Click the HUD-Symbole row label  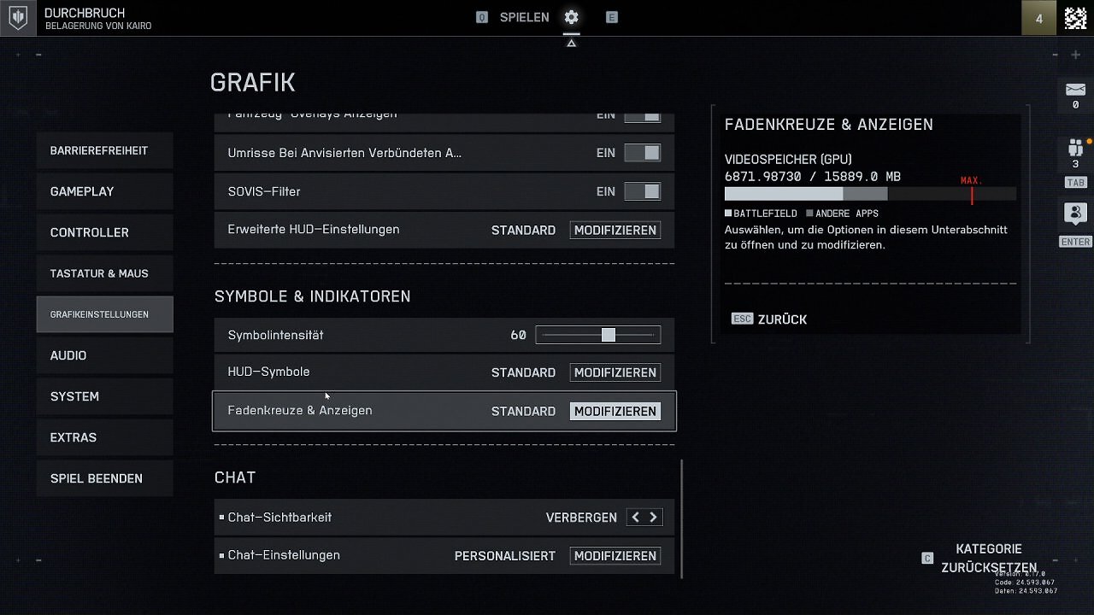point(268,372)
